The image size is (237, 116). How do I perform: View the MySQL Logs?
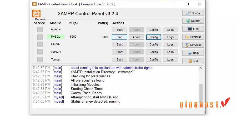[170, 37]
